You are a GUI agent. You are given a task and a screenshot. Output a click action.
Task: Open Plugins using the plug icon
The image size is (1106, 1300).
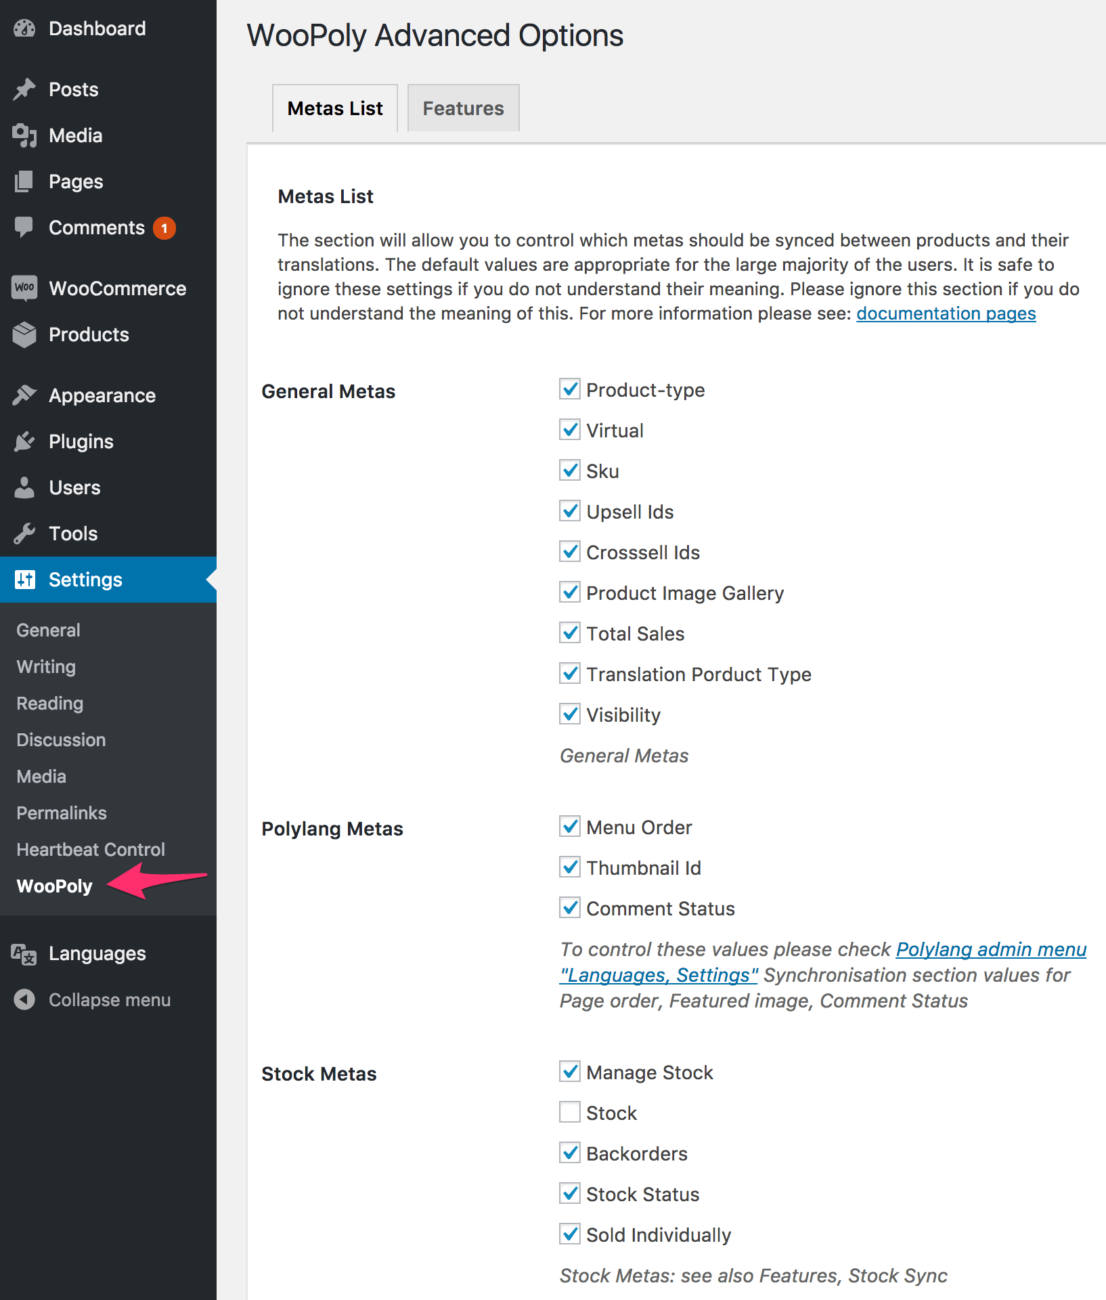pyautogui.click(x=24, y=441)
